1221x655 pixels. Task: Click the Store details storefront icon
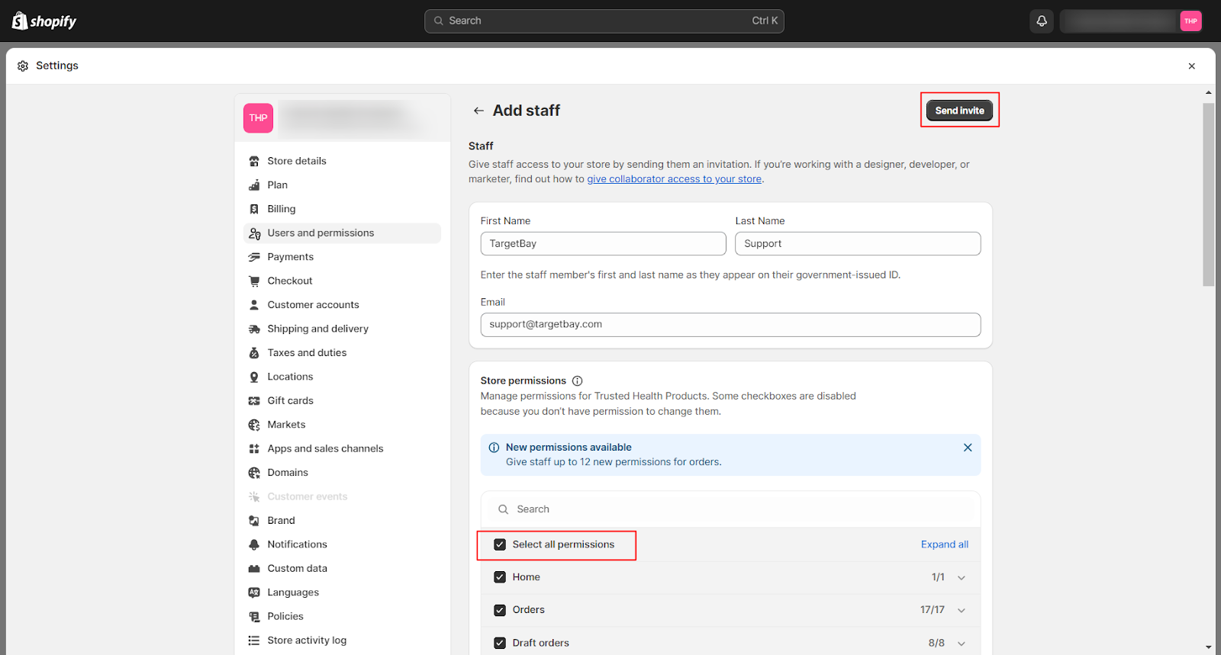point(254,161)
